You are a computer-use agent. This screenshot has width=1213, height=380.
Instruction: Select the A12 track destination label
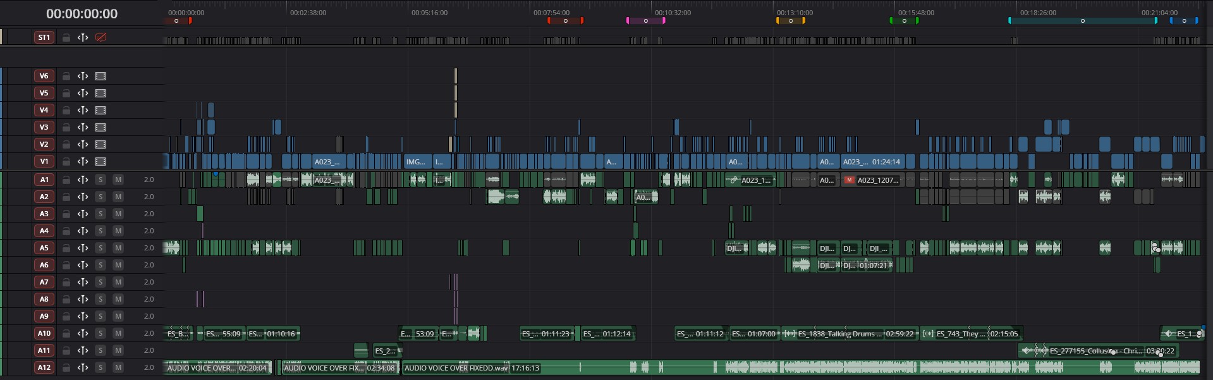[x=44, y=367]
